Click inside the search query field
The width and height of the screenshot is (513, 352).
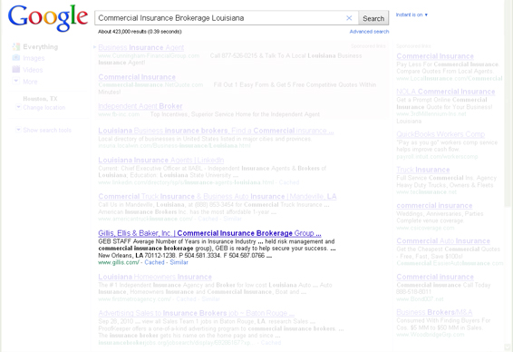219,18
